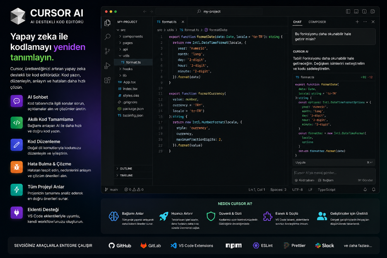The height and width of the screenshot is (258, 387).
Task: Click the Bağlamı Anlar brain icon
Action: click(114, 216)
